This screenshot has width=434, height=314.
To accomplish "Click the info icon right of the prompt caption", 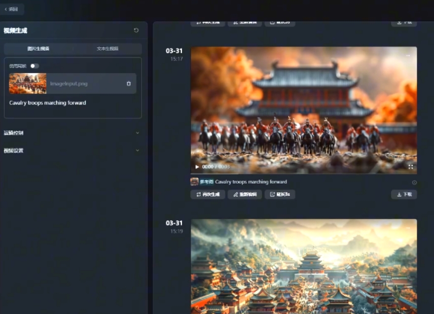I will coord(414,182).
